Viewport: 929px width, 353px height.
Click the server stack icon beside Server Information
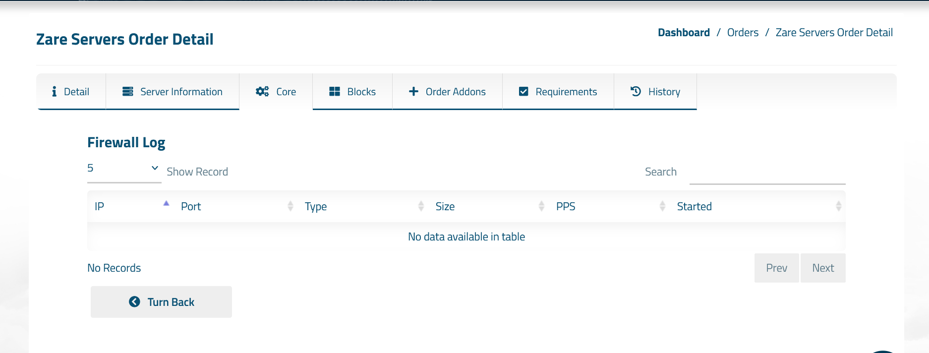pos(128,92)
